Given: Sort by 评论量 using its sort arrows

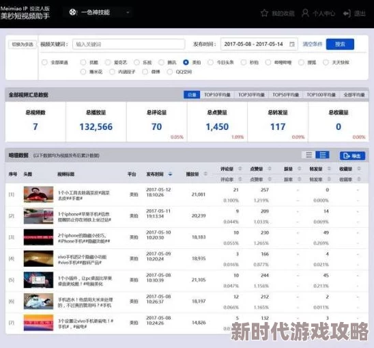Looking at the screenshot, I should (x=240, y=169).
